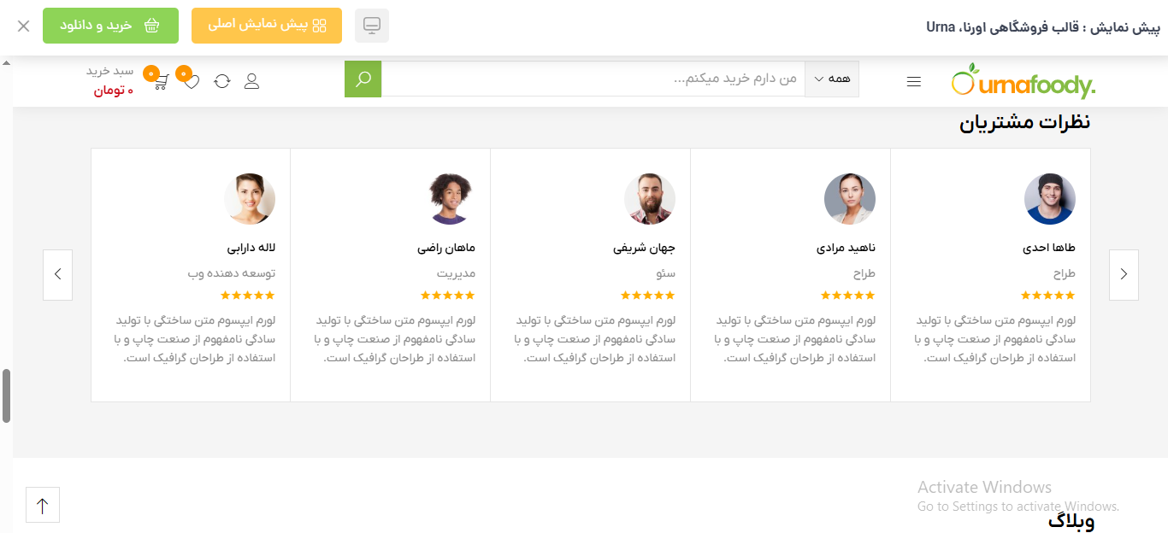Click جهان شریفی's five-star rating

647,296
